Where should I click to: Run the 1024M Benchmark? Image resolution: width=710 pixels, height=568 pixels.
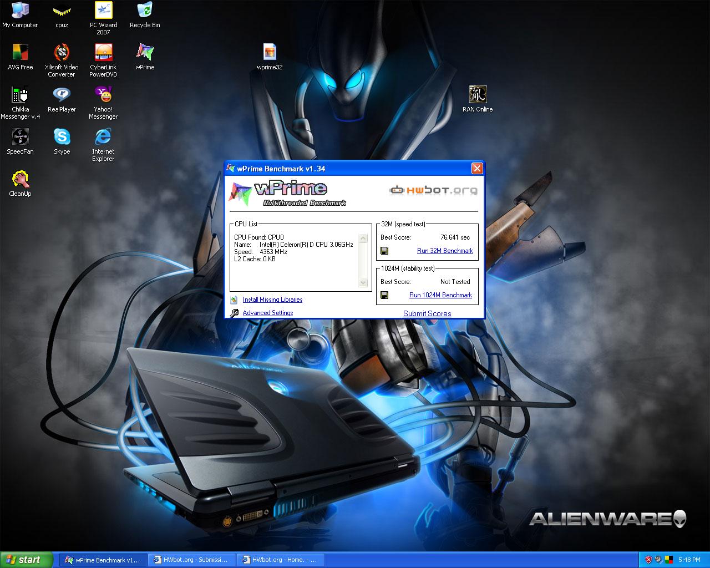coord(440,295)
